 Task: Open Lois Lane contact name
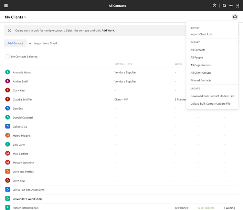click(19, 145)
